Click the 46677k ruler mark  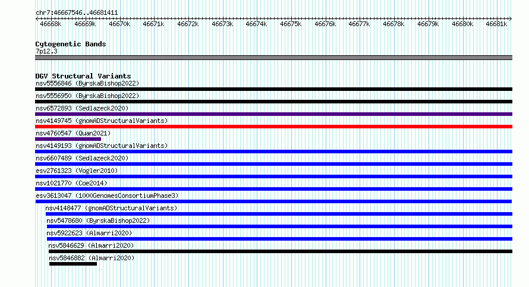pos(359,24)
